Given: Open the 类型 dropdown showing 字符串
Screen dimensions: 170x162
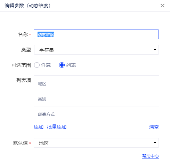Looking at the screenshot, I should tap(96, 50).
